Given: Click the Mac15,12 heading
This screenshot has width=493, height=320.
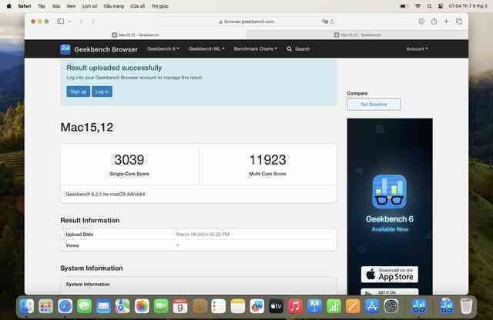Looking at the screenshot, I should [87, 127].
